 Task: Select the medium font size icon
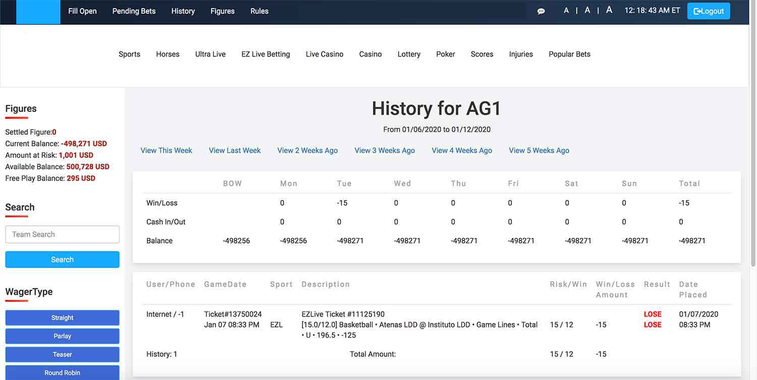[x=586, y=10]
